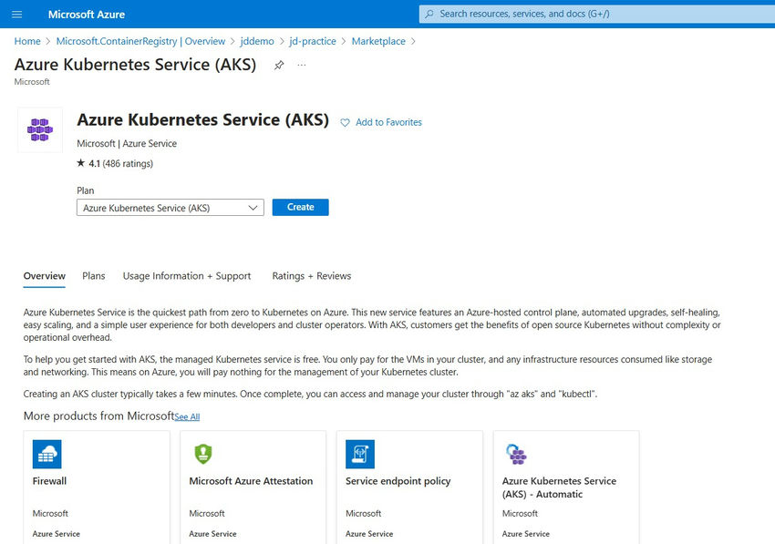Open the See All products link

[x=187, y=416]
